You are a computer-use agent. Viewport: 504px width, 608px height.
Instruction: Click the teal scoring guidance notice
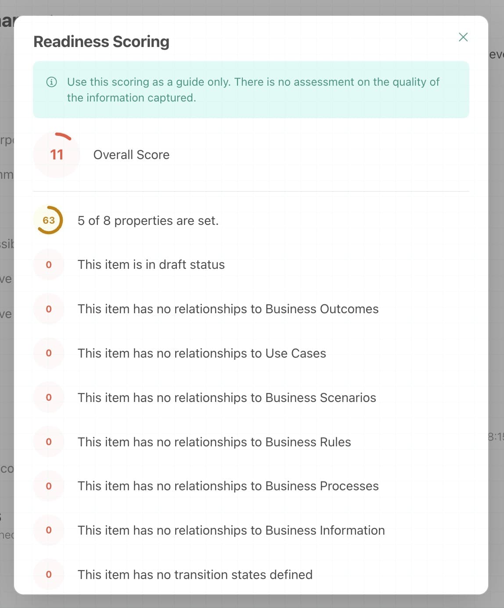pos(251,90)
